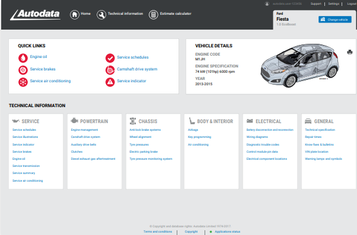
Task: Click the Electrical battery category icon
Action: click(x=250, y=121)
